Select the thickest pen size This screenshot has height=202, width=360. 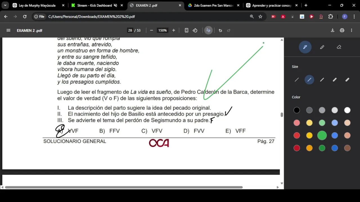[347, 80]
